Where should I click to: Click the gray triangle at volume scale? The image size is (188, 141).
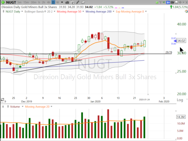[176, 111]
